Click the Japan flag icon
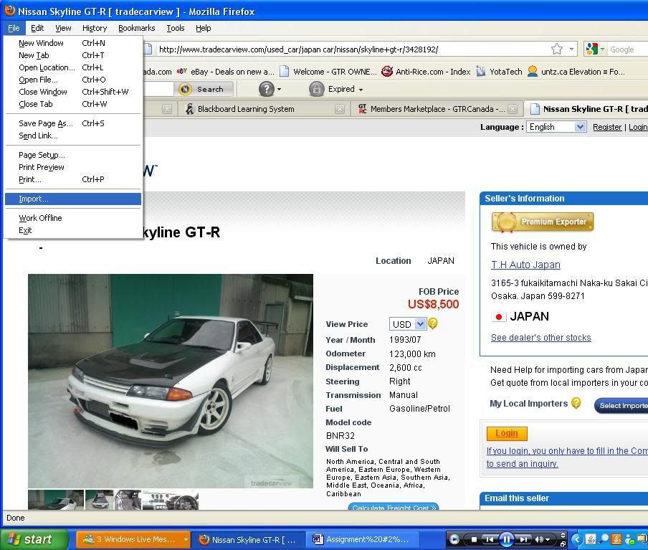 (x=498, y=317)
